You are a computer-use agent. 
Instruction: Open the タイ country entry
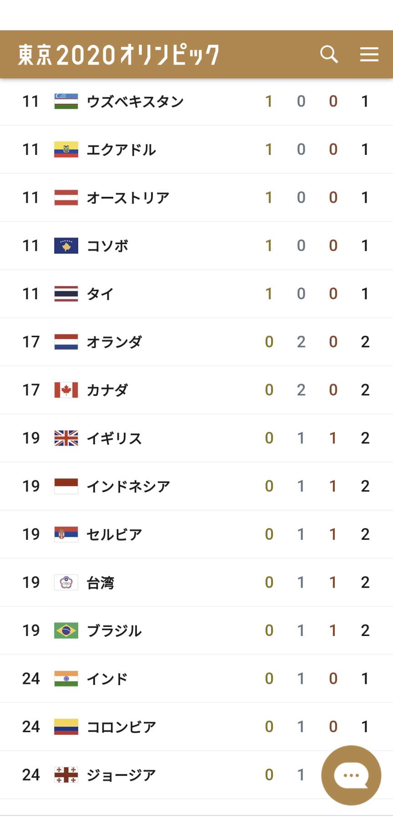[x=196, y=294]
